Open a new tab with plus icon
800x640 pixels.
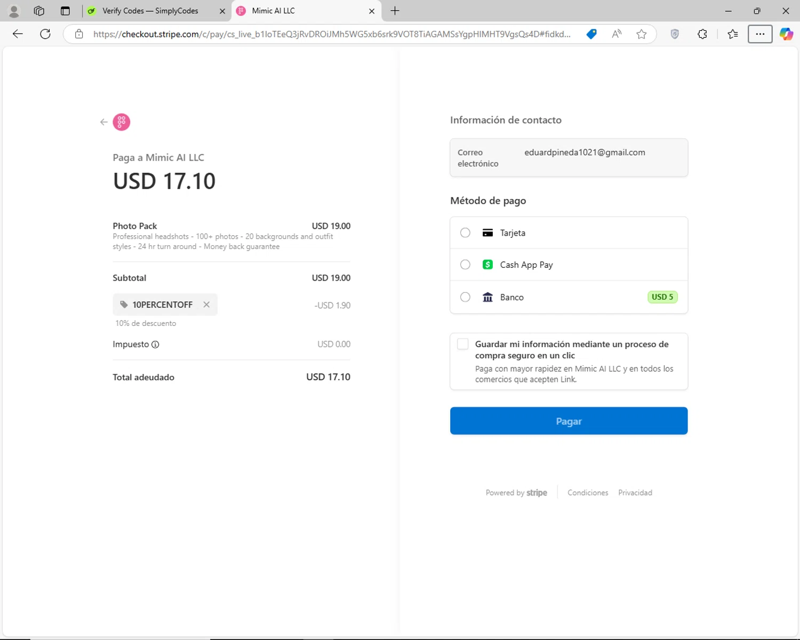(395, 11)
